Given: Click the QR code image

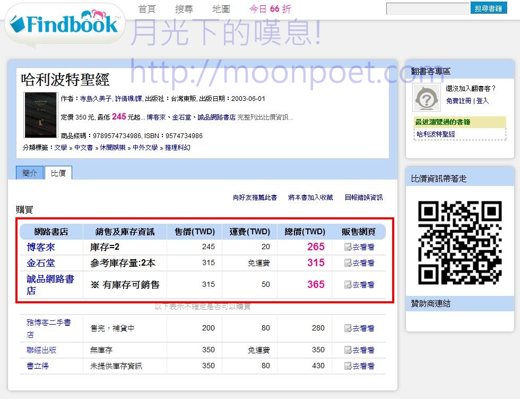Looking at the screenshot, I should (x=460, y=242).
